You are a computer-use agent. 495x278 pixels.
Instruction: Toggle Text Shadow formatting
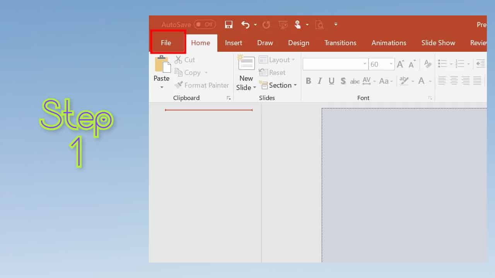pyautogui.click(x=343, y=81)
